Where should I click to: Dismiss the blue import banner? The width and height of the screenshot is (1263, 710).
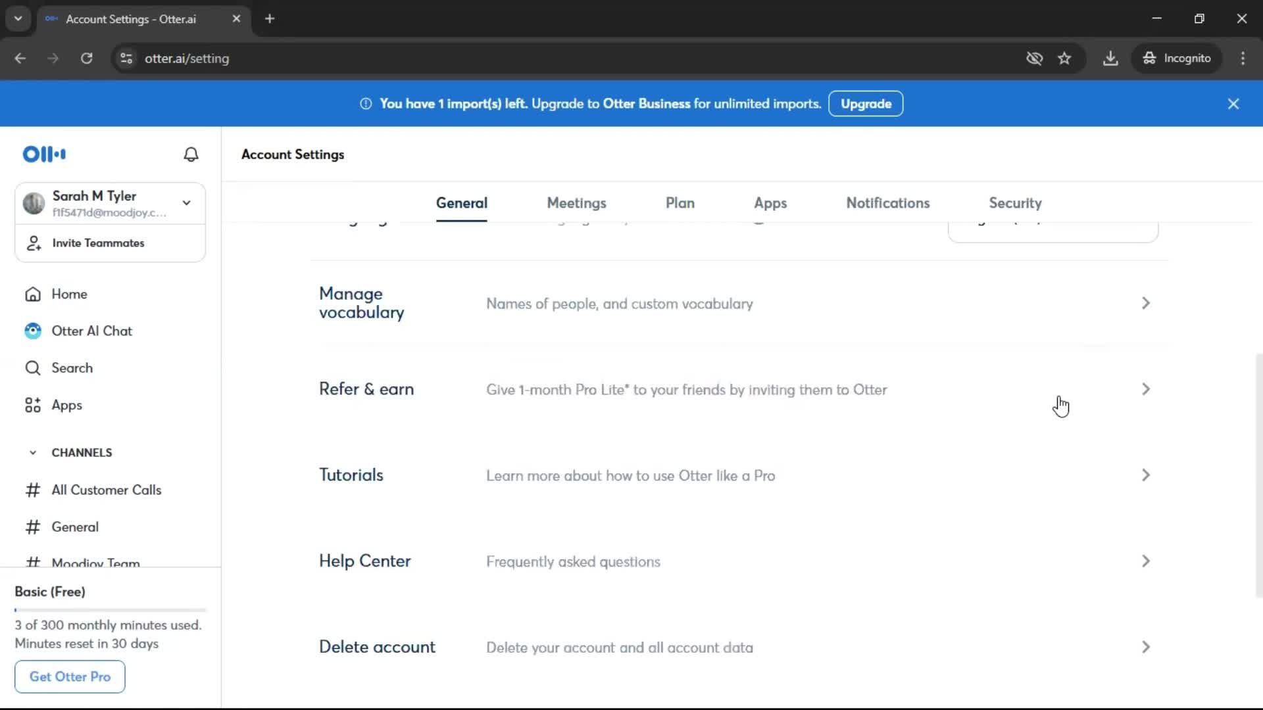pos(1233,104)
